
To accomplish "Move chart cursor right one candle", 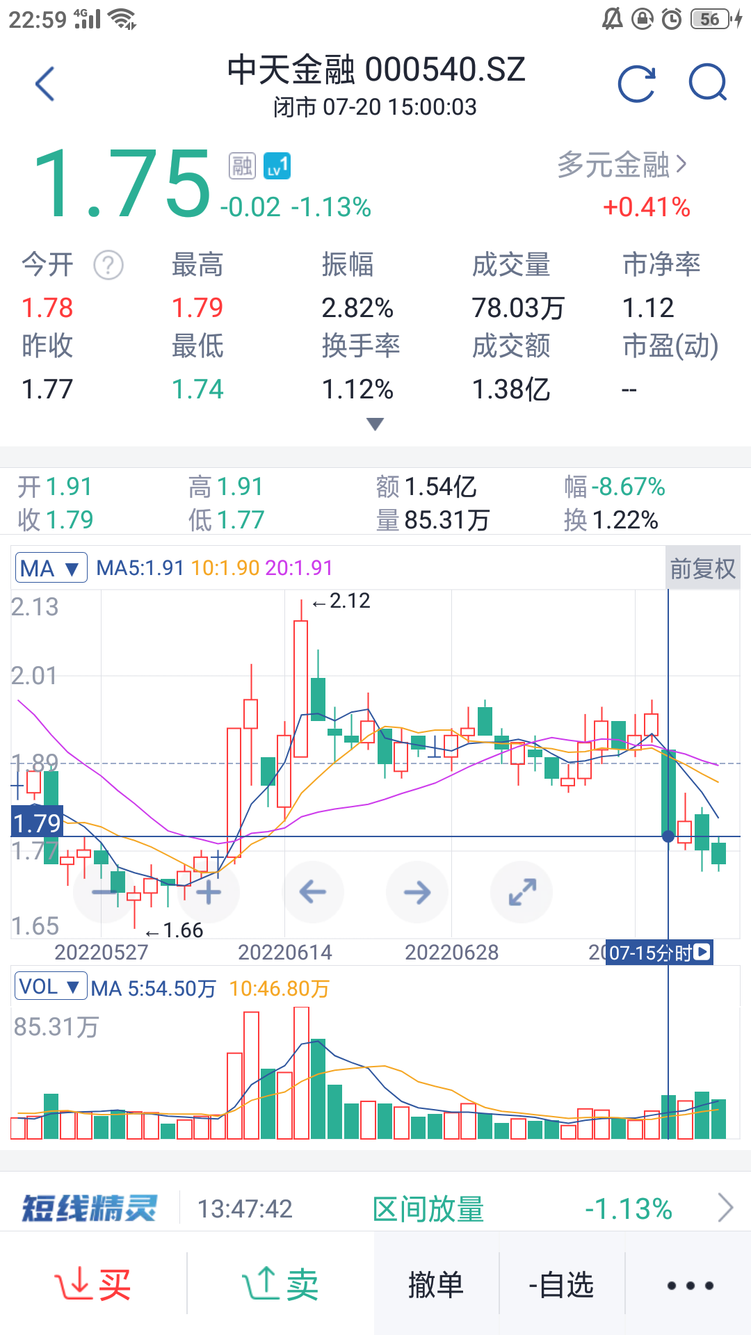I will tap(417, 892).
